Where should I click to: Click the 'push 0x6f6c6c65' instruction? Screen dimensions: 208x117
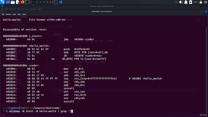point(77,49)
